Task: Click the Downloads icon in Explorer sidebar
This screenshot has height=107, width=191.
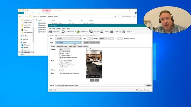Action: [x=22, y=52]
